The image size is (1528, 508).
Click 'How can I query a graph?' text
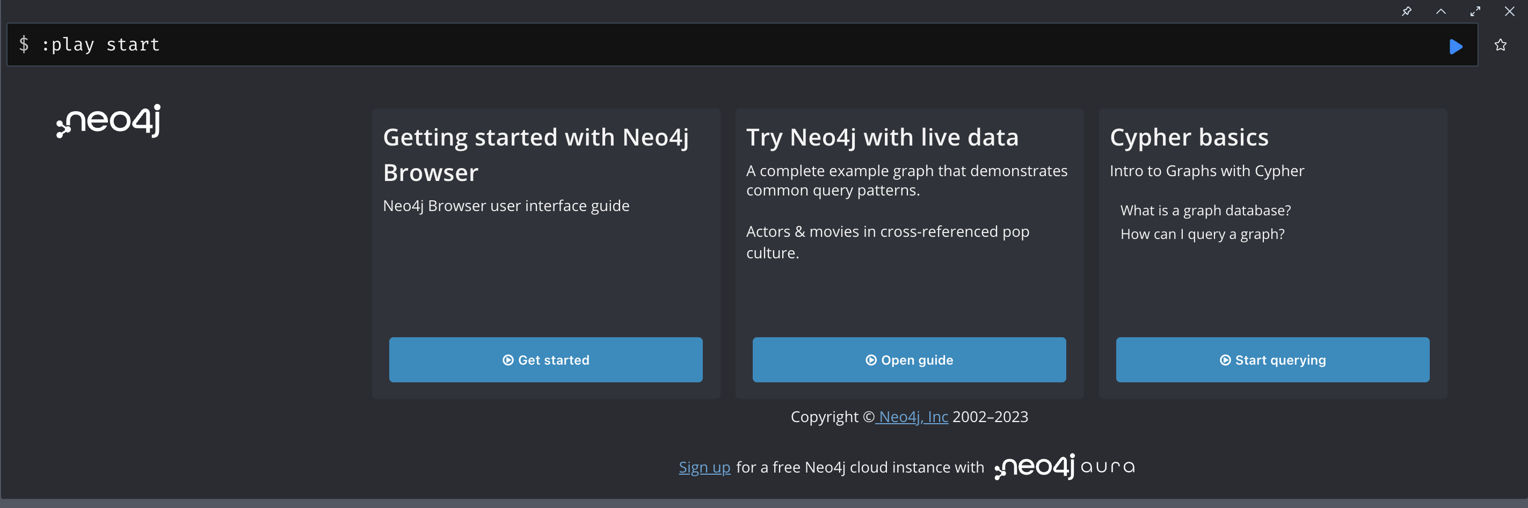click(x=1202, y=235)
